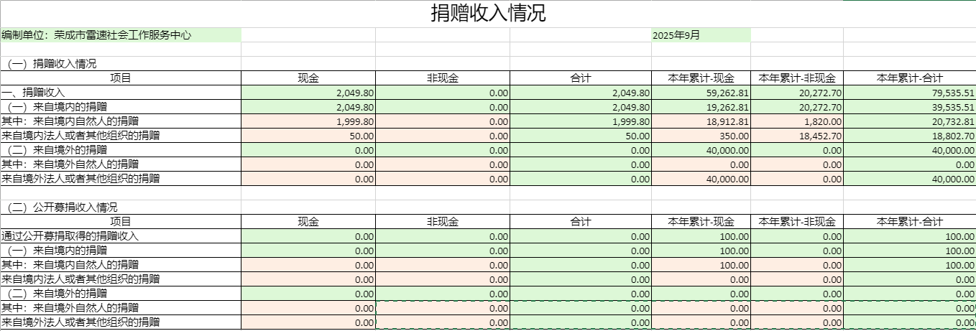976x331 pixels.
Task: Select the cell with value 18,452.70
Action: (796, 136)
